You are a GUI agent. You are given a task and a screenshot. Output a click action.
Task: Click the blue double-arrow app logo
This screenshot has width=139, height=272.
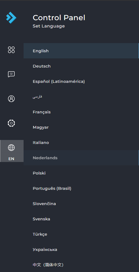pos(11,17)
